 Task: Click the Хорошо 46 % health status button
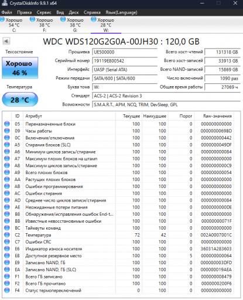point(20,68)
